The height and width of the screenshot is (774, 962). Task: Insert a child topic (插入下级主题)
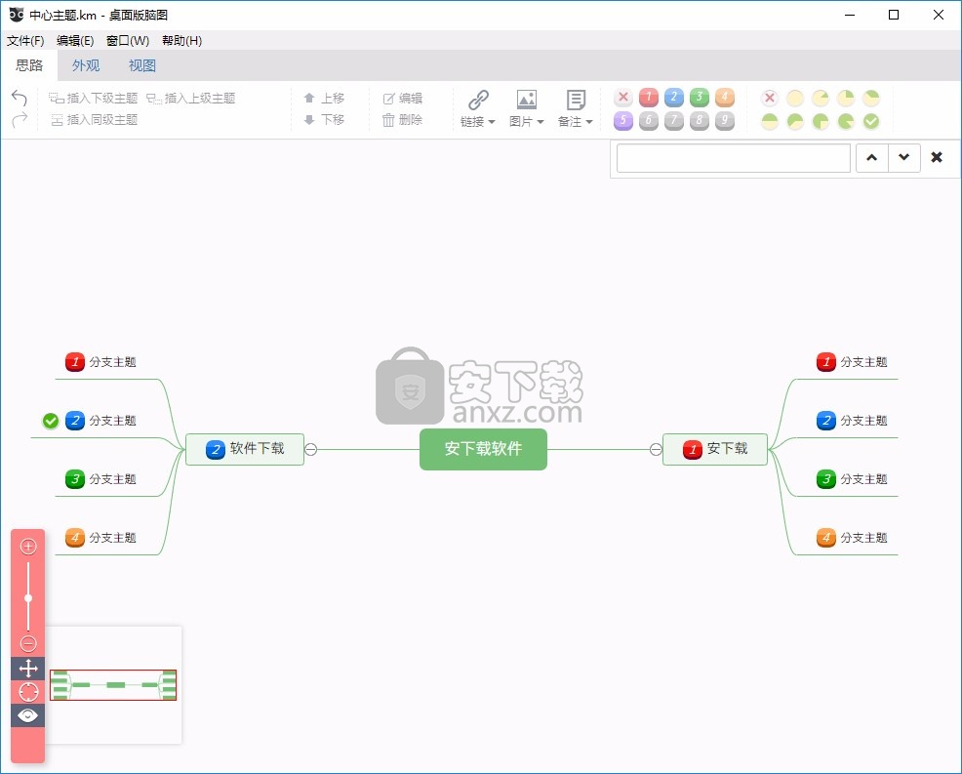point(94,99)
